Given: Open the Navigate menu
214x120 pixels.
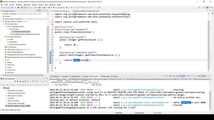Looking at the screenshot, I should (27, 5).
